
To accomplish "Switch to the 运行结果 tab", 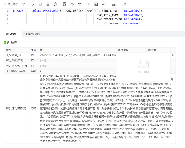I will [x=11, y=34].
